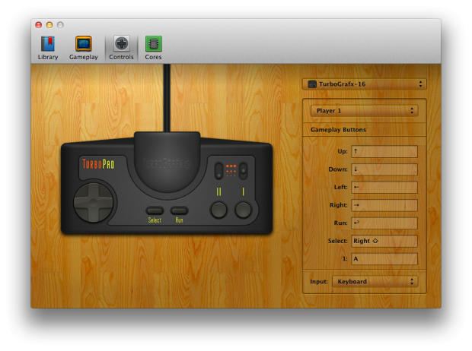Toggle the turbo switch above button I
Viewport: 472px width, 351px height.
click(243, 170)
